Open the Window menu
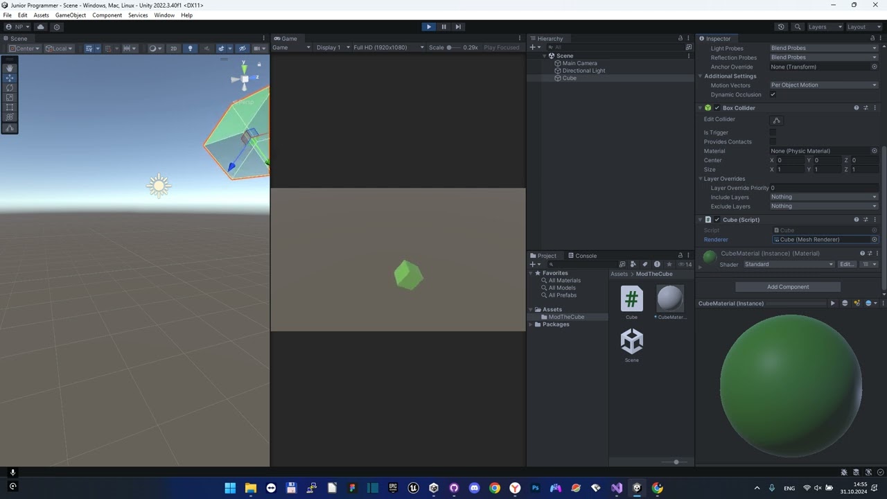This screenshot has height=499, width=887. (164, 15)
